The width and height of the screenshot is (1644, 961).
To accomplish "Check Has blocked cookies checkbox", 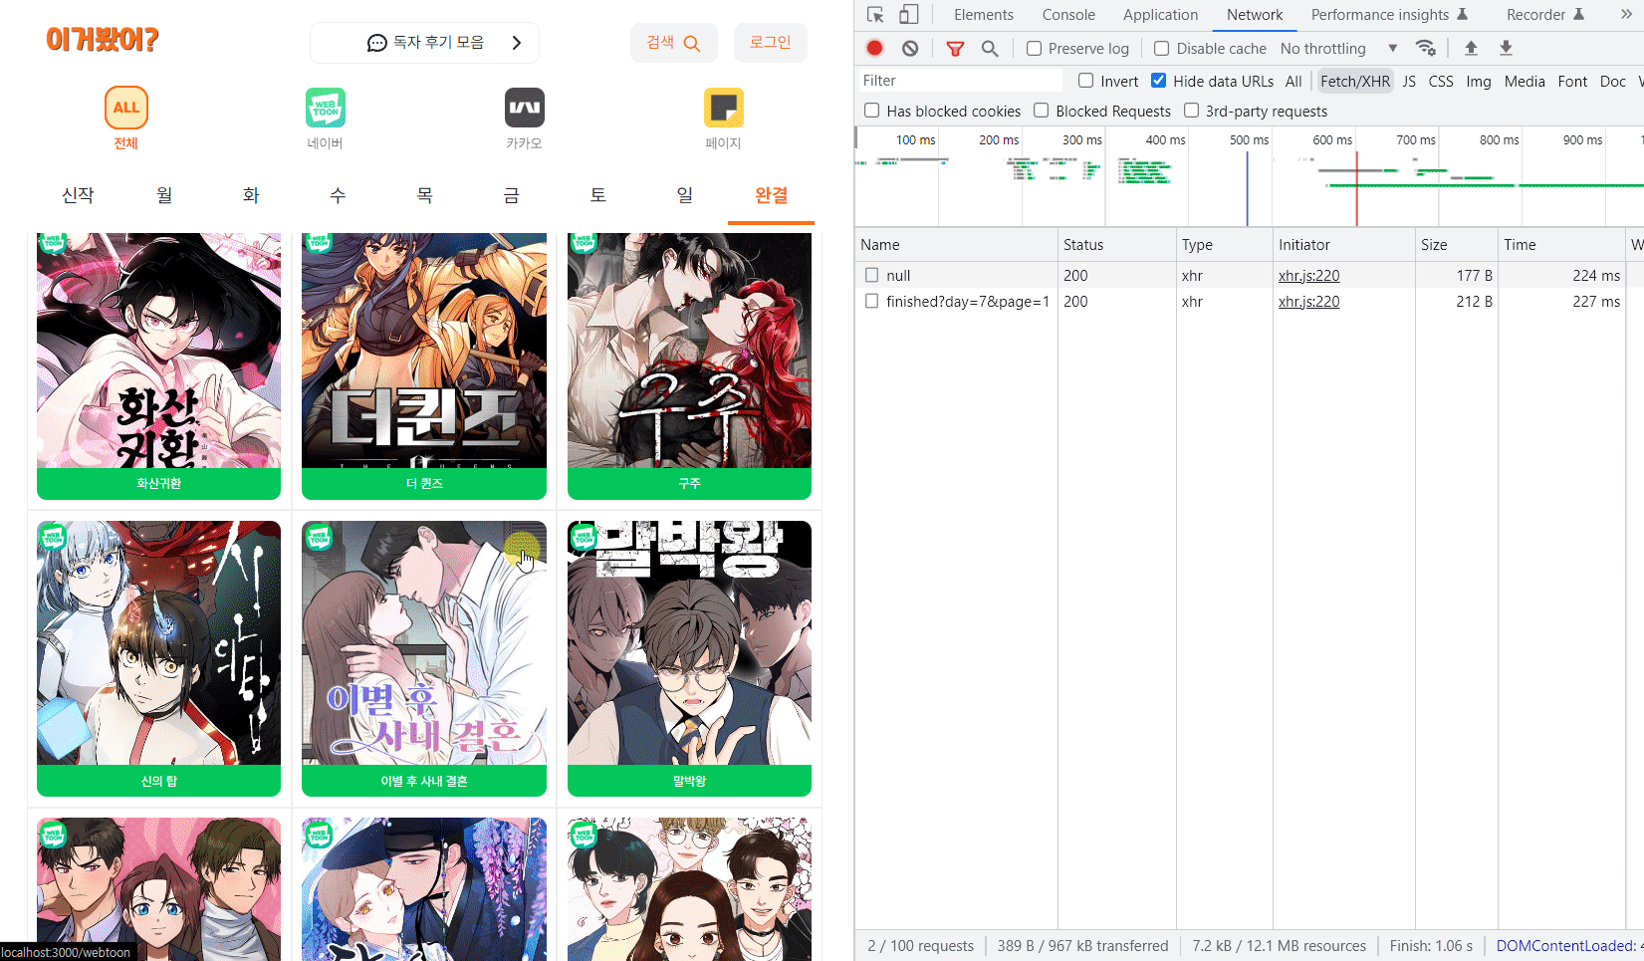I will point(872,111).
